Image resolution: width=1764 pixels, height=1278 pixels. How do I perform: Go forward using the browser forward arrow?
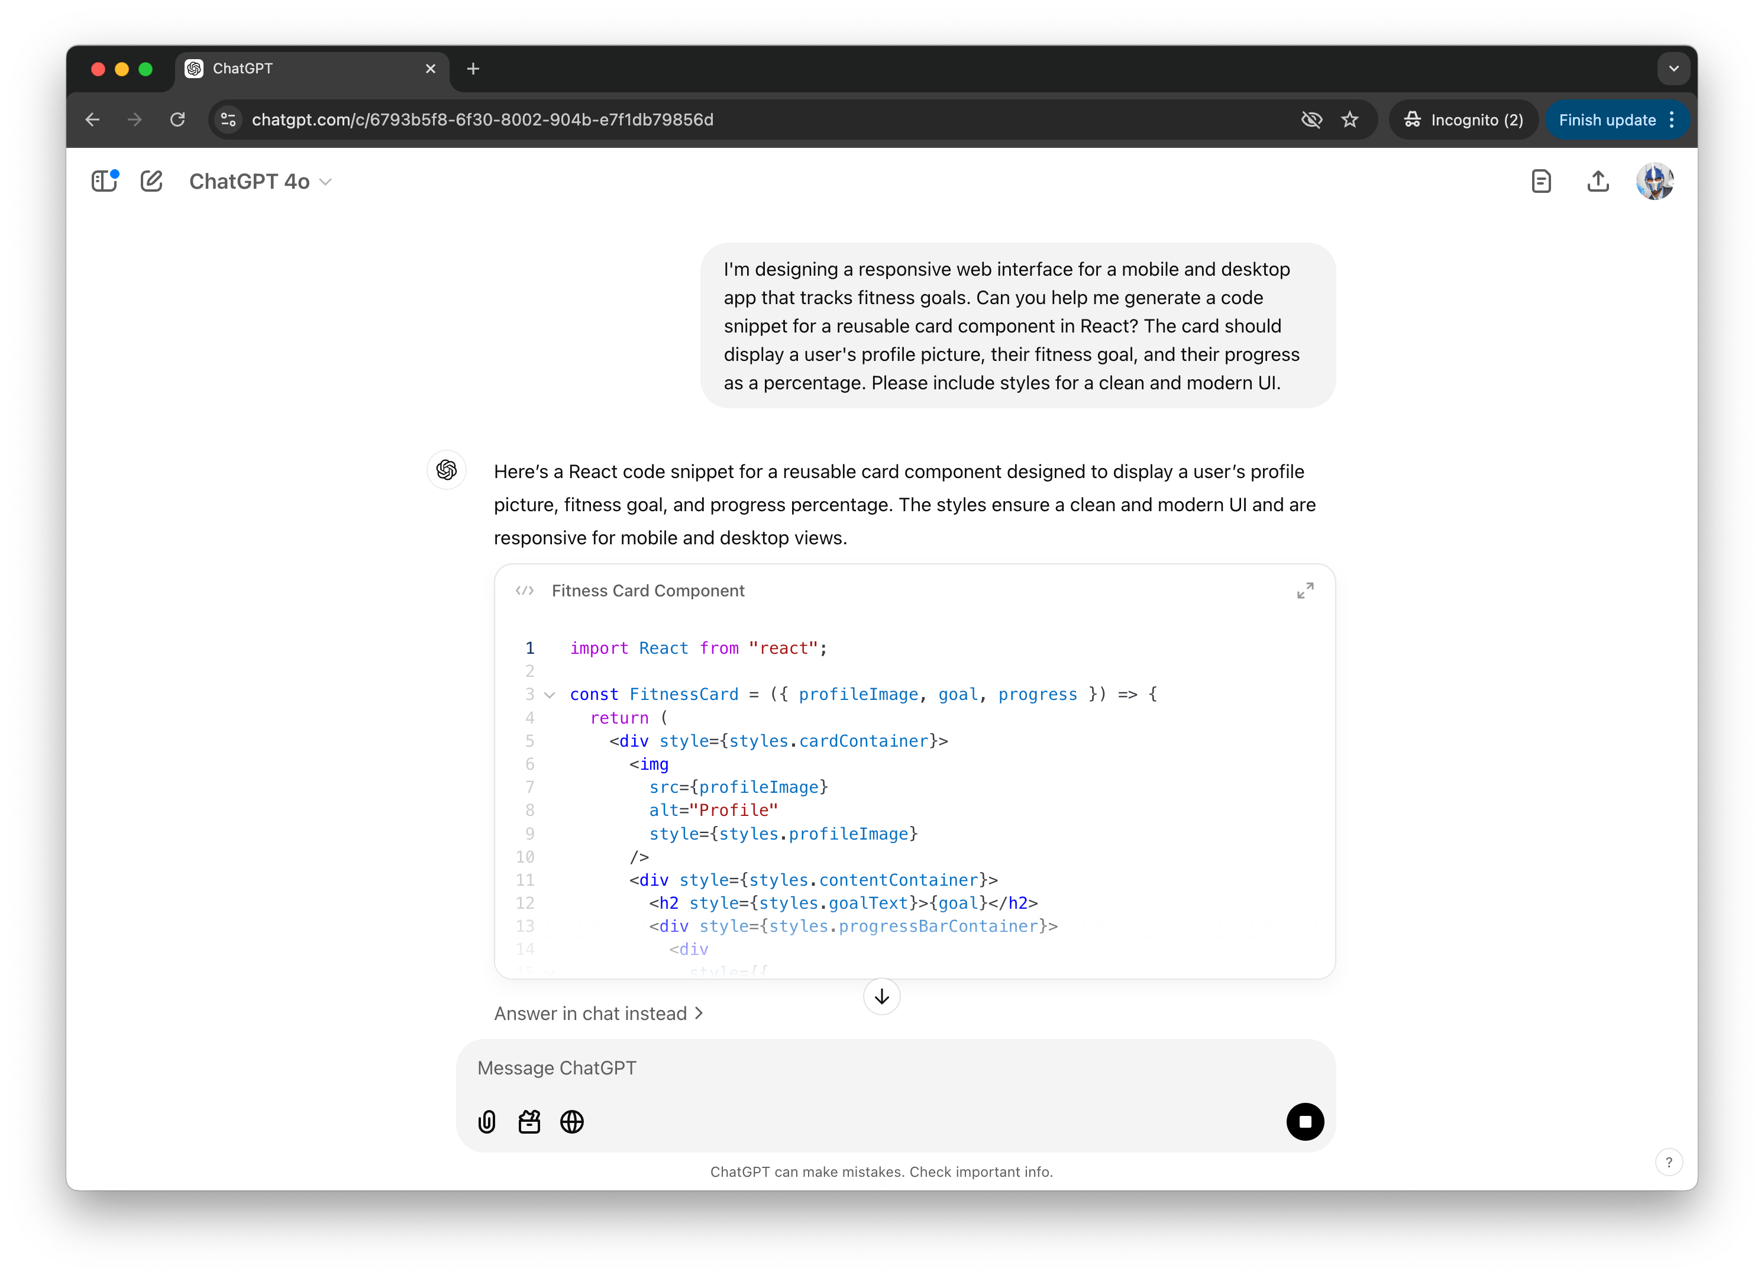click(134, 120)
